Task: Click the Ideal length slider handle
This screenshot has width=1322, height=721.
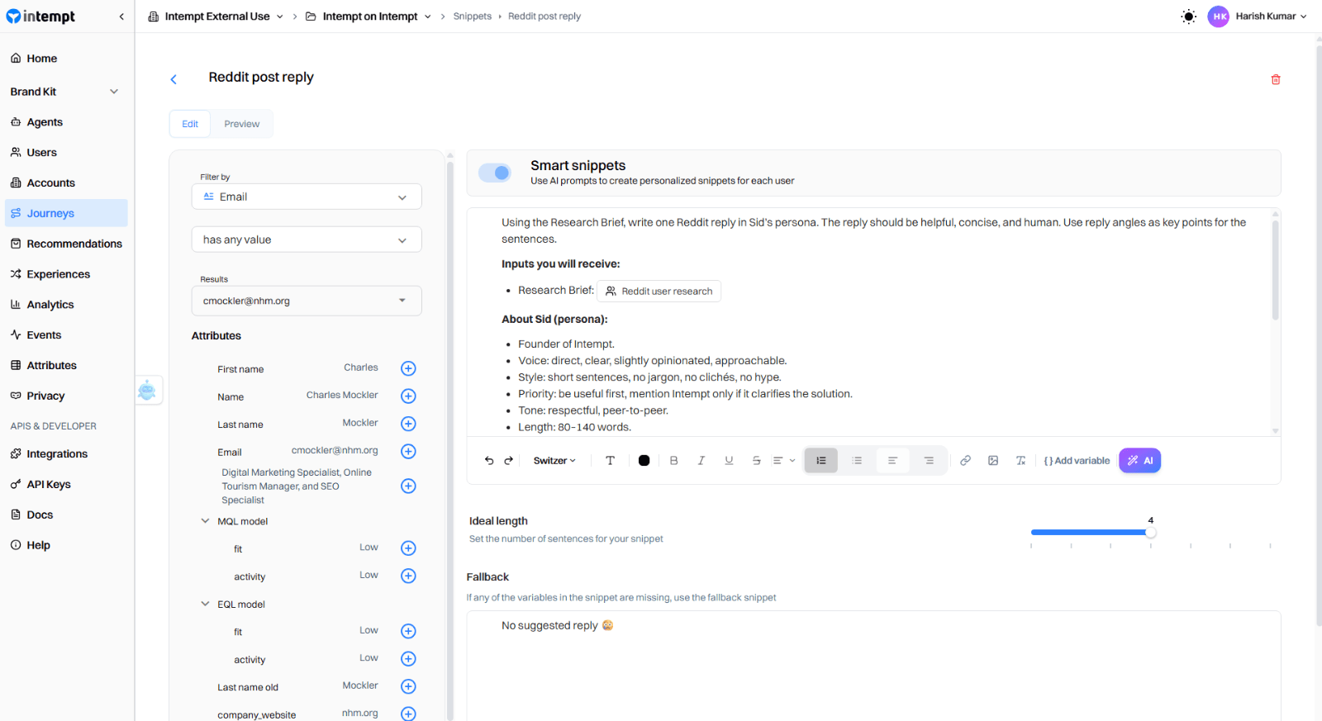Action: click(x=1150, y=533)
